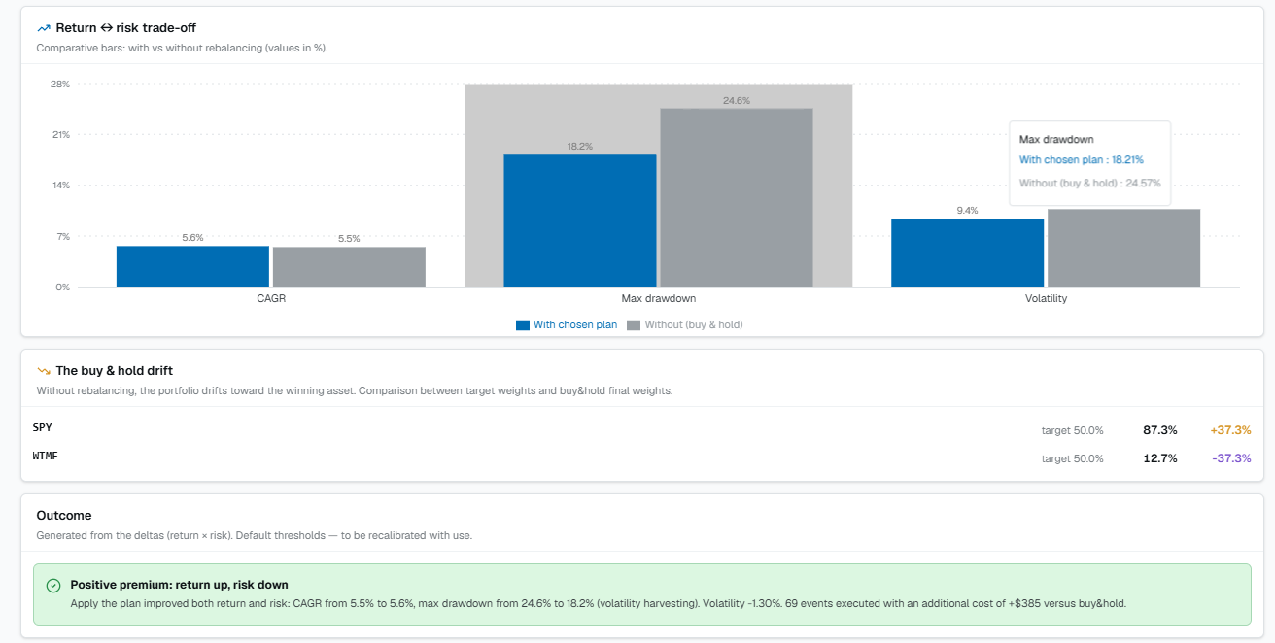
Task: Click the gray Volatility bar
Action: (x=1124, y=248)
